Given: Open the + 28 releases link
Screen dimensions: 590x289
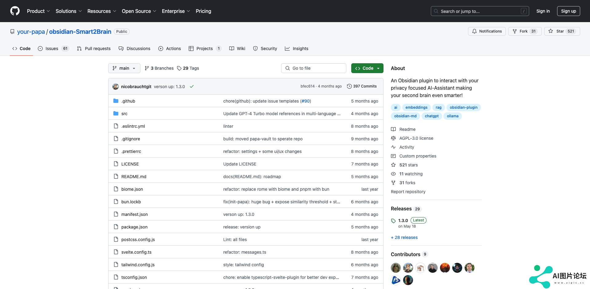Looking at the screenshot, I should (x=404, y=237).
